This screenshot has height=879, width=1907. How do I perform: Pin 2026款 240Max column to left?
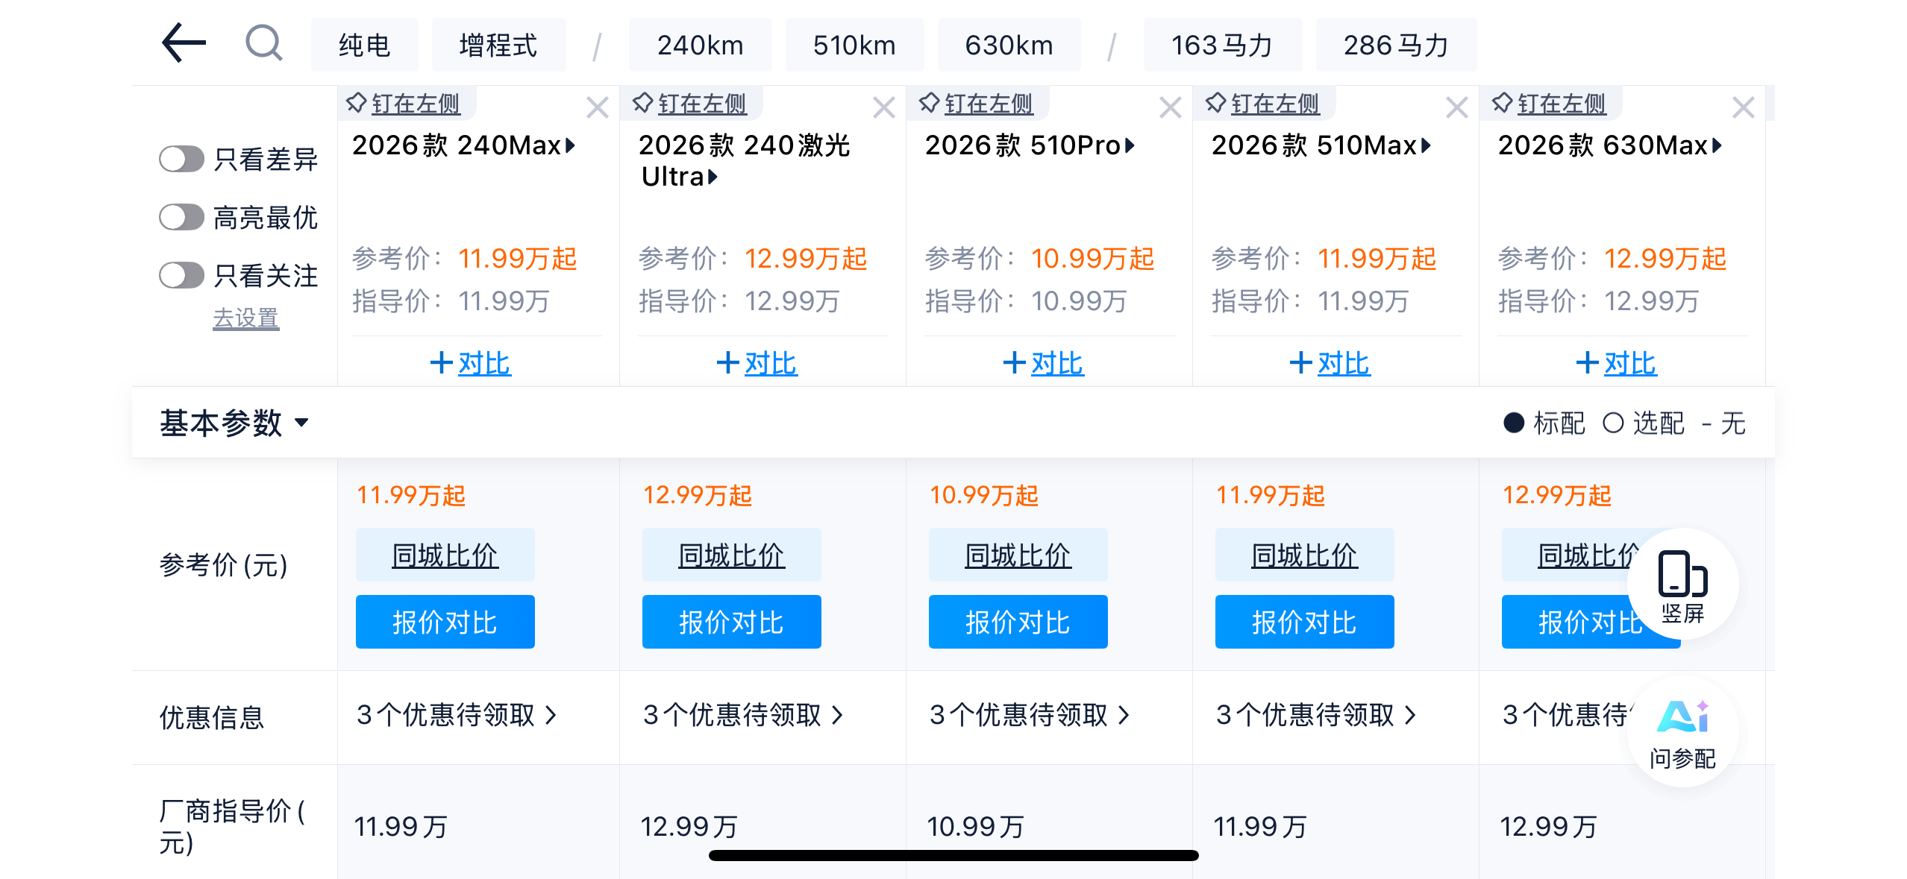coord(404,104)
